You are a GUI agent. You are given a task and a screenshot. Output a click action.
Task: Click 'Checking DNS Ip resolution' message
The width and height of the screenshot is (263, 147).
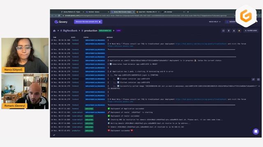(166, 120)
